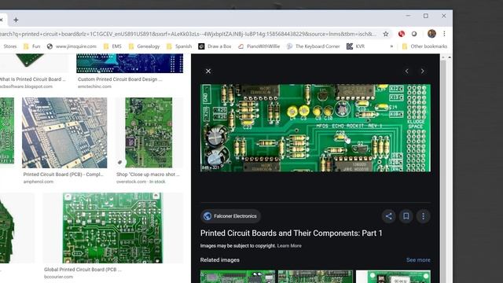Share the previewed circuit board image

coord(389,216)
